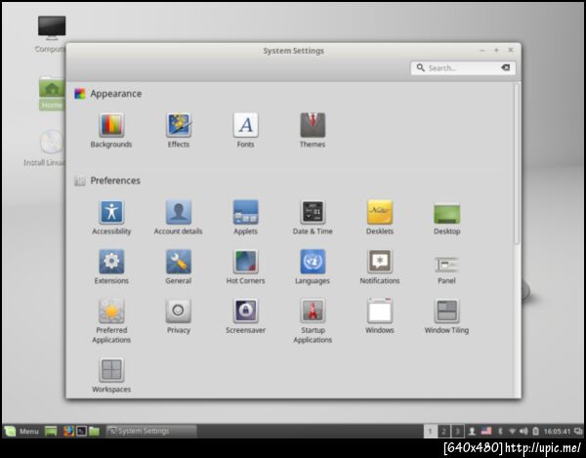Open the network tray icon
The image size is (586, 458).
pos(512,432)
